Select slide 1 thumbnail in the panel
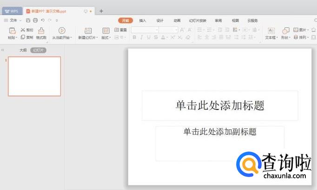The image size is (317, 190). point(34,76)
